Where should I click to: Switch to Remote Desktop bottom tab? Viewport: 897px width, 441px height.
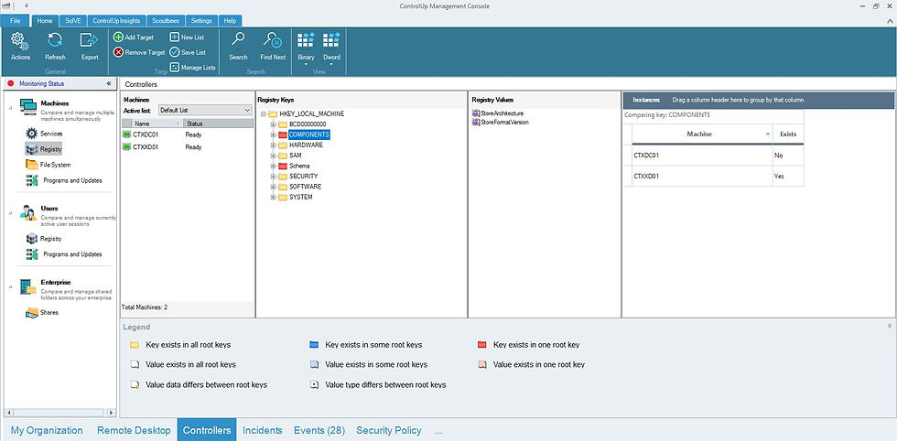tap(134, 431)
